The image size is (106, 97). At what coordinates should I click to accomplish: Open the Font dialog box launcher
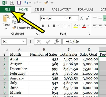point(89,34)
